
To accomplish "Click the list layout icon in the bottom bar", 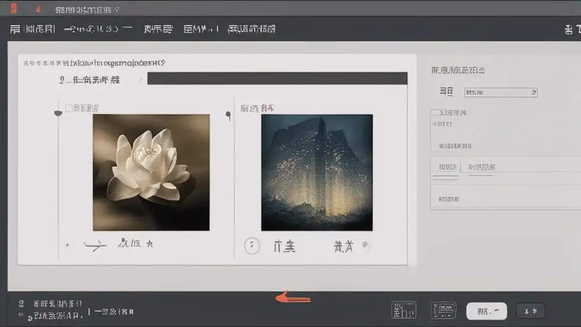I will tap(444, 310).
